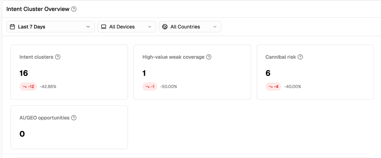Click the Intent Cluster Overview heading
This screenshot has width=381, height=158.
(38, 9)
